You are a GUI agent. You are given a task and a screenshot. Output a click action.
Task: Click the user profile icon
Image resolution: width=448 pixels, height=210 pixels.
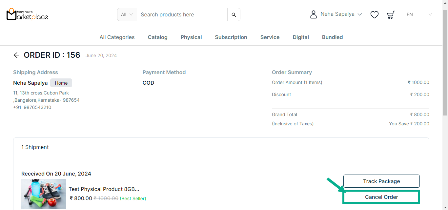[314, 14]
